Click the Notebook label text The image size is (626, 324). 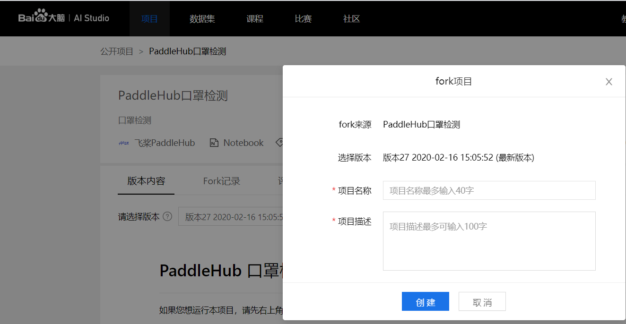pos(243,143)
